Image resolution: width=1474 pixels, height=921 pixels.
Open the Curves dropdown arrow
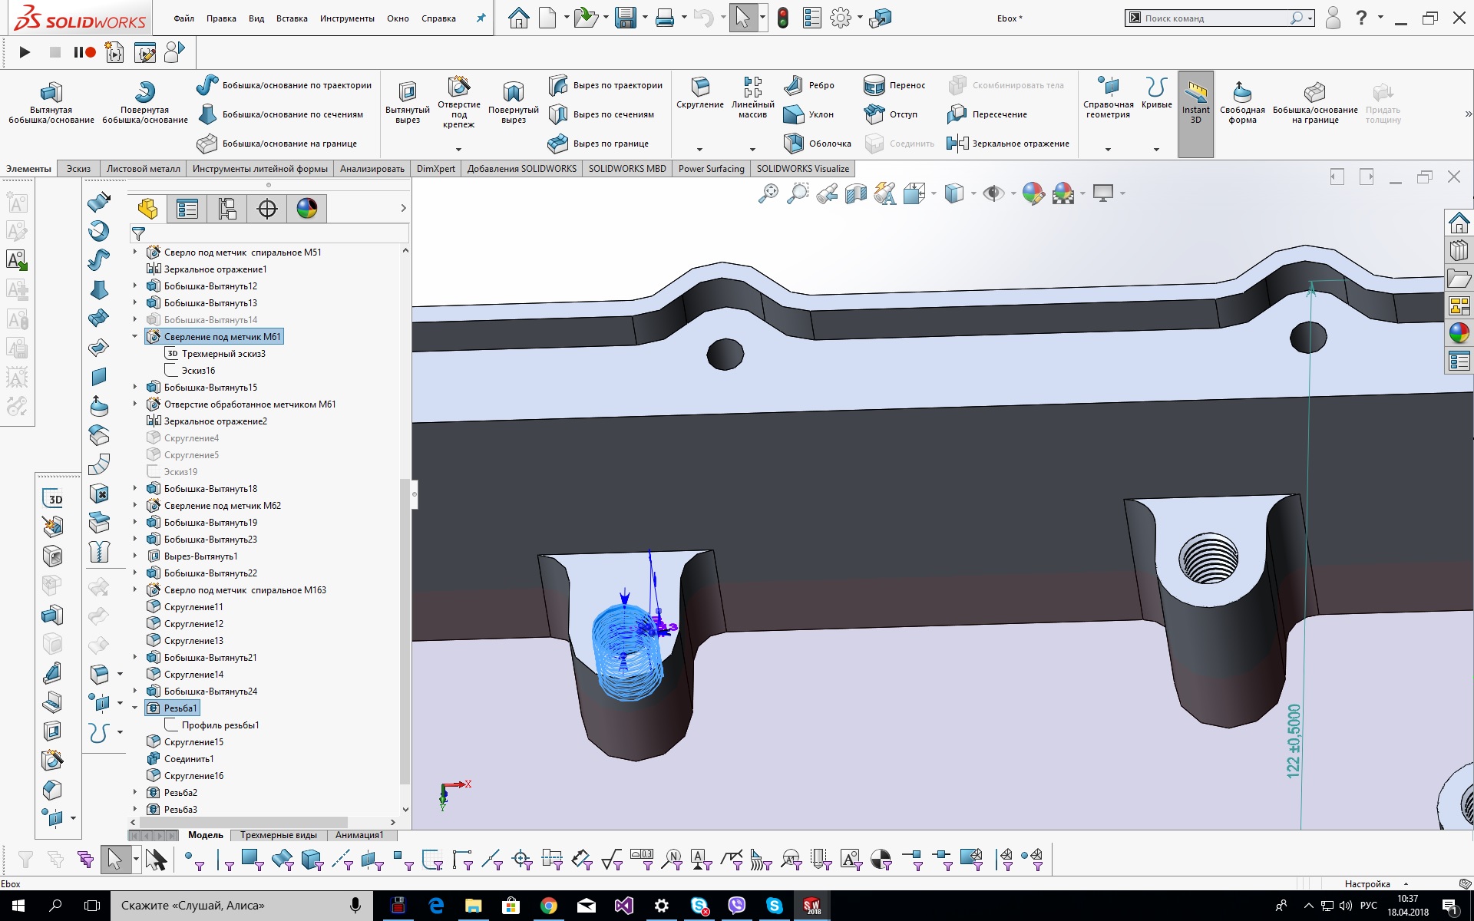(1156, 149)
